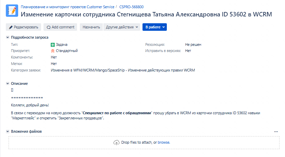Image resolution: width=285 pixels, height=157 pixels.
Task: Click the speech bubble comment icon
Action: (x=49, y=27)
